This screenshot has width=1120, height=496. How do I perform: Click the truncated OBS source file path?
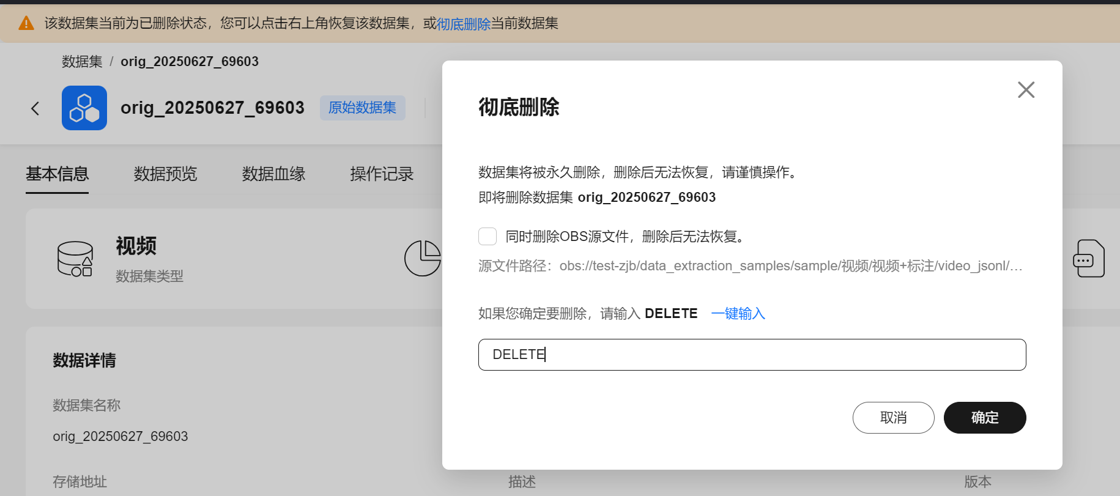790,265
